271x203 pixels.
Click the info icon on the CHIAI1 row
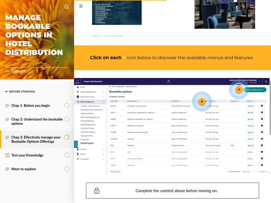[262, 112]
